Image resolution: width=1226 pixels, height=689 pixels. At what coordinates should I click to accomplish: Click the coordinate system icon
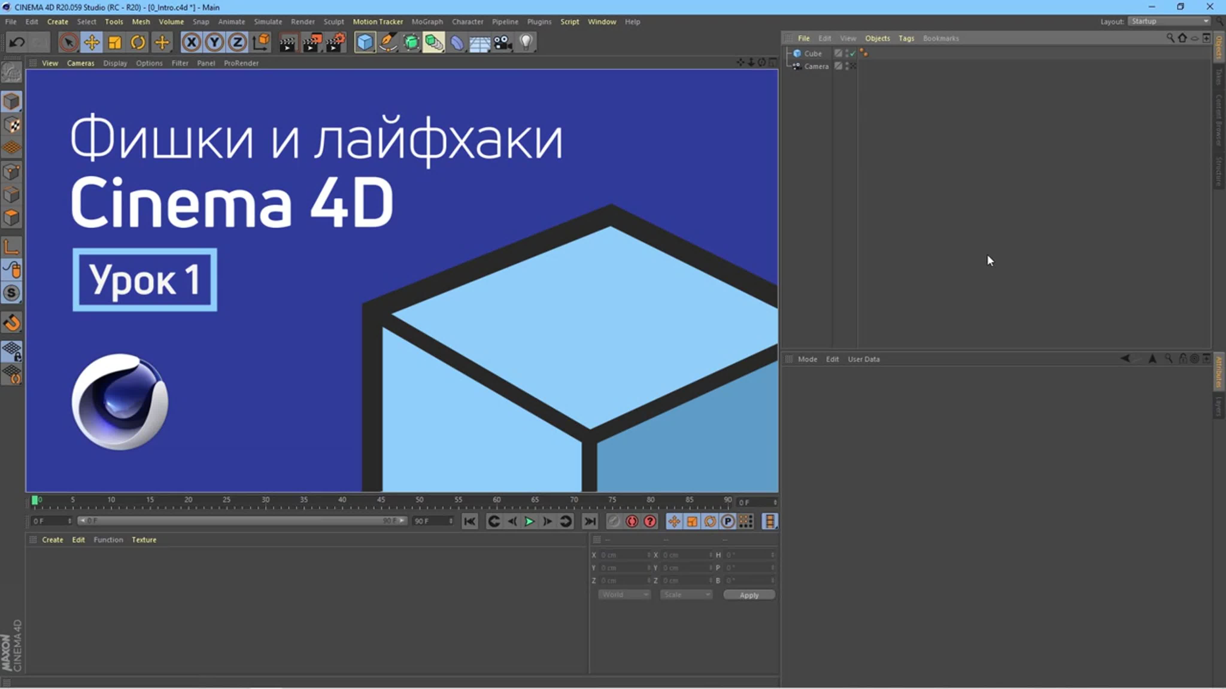point(261,42)
